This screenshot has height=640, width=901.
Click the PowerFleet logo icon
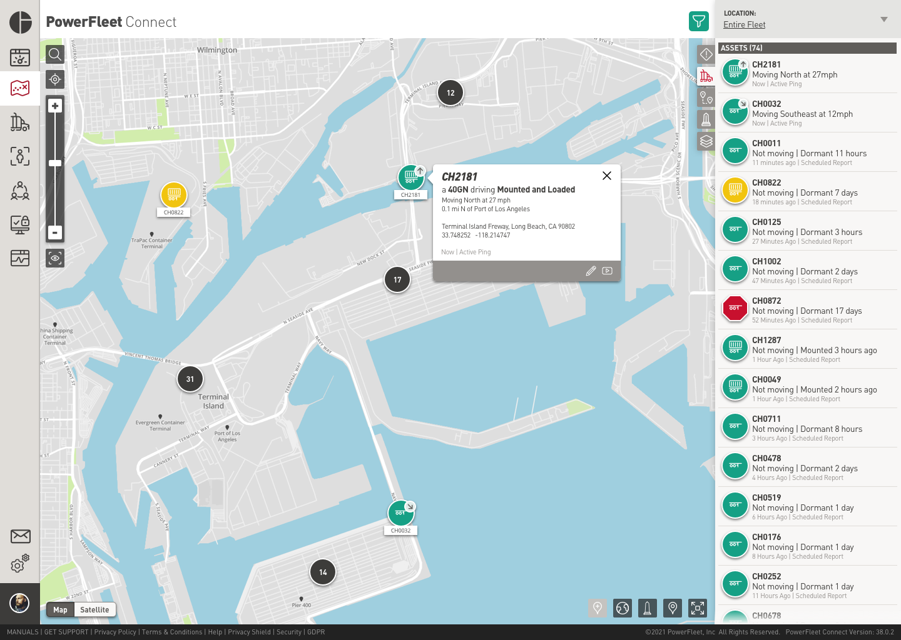tap(21, 22)
